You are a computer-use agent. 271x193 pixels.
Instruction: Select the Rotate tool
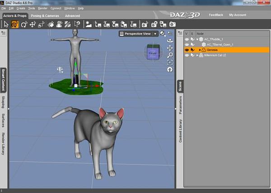click(x=24, y=24)
